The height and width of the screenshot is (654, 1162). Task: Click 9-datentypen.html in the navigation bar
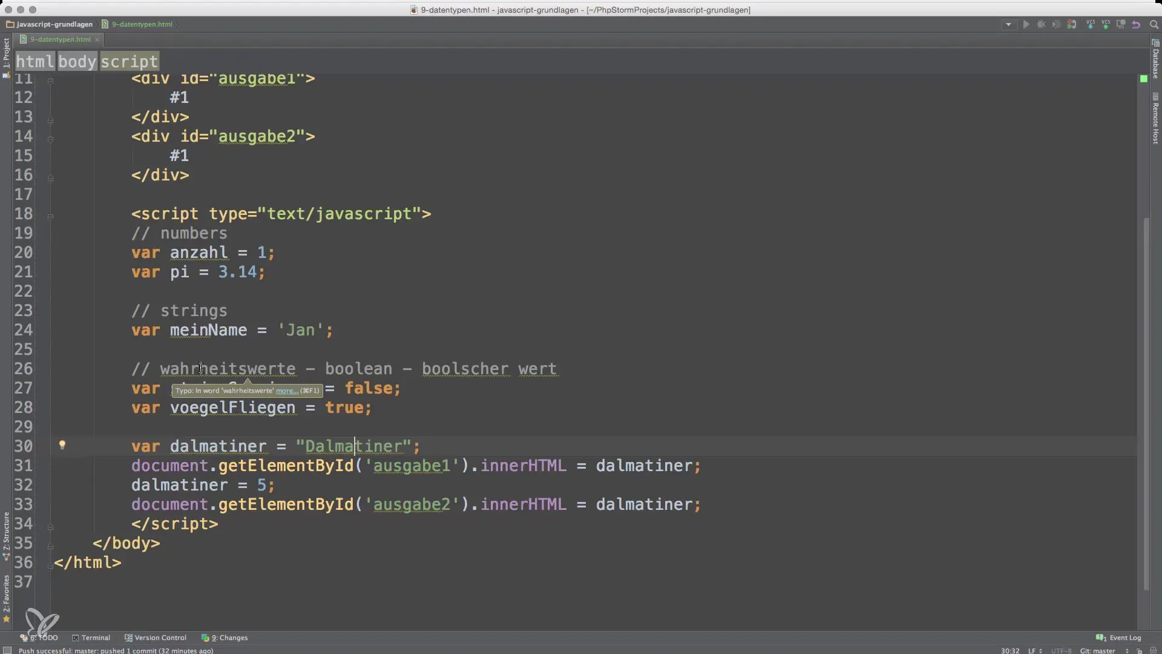click(137, 24)
